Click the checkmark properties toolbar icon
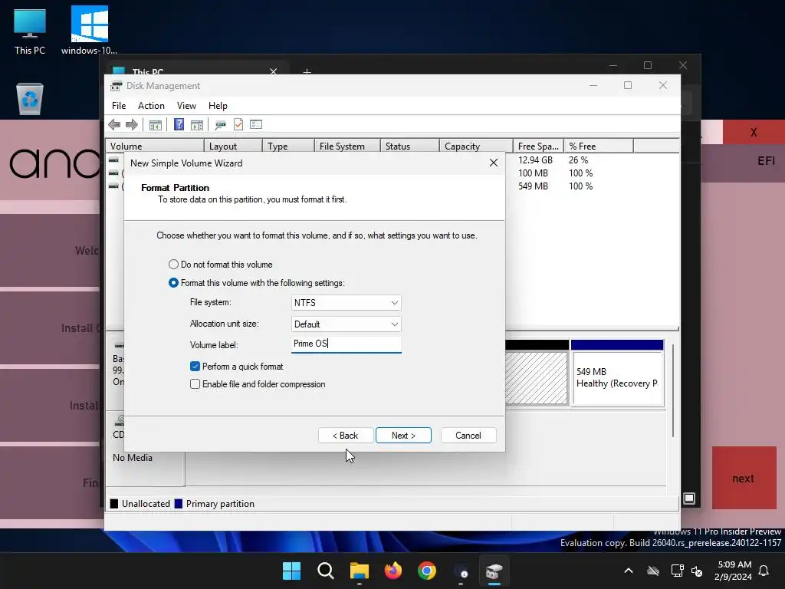Screen dimensions: 785x589 [238, 125]
